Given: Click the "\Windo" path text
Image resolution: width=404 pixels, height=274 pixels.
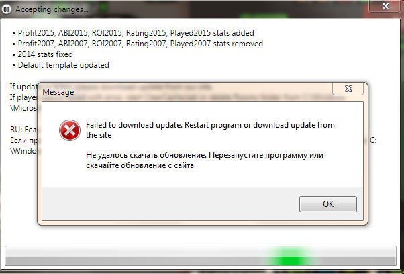Looking at the screenshot, I should pyautogui.click(x=23, y=151).
